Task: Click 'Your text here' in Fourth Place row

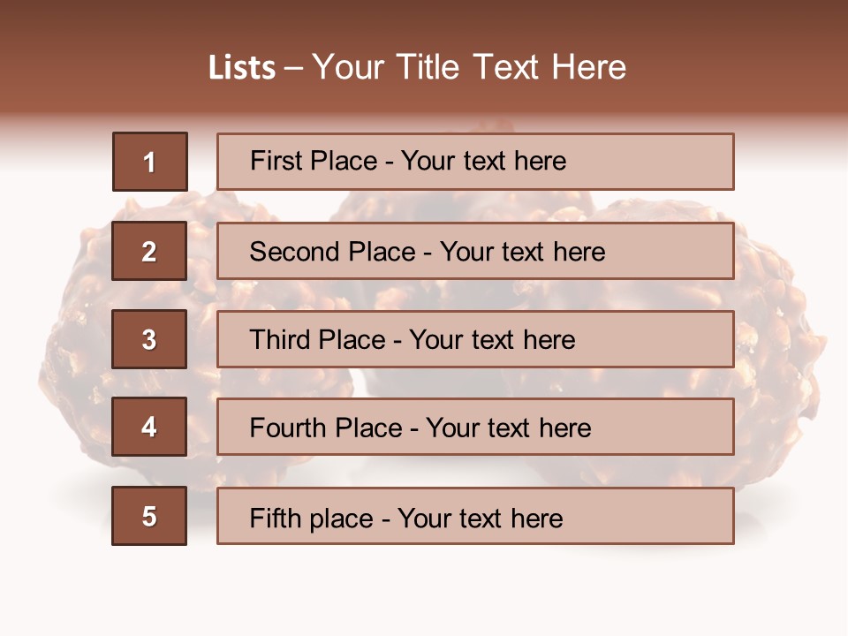Action: pyautogui.click(x=509, y=428)
